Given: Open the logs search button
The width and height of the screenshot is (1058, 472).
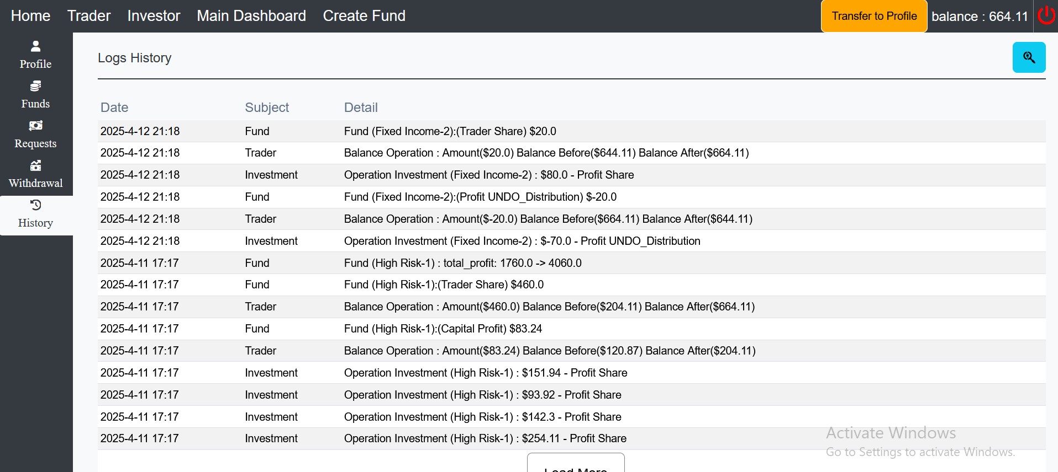Looking at the screenshot, I should click(1029, 57).
